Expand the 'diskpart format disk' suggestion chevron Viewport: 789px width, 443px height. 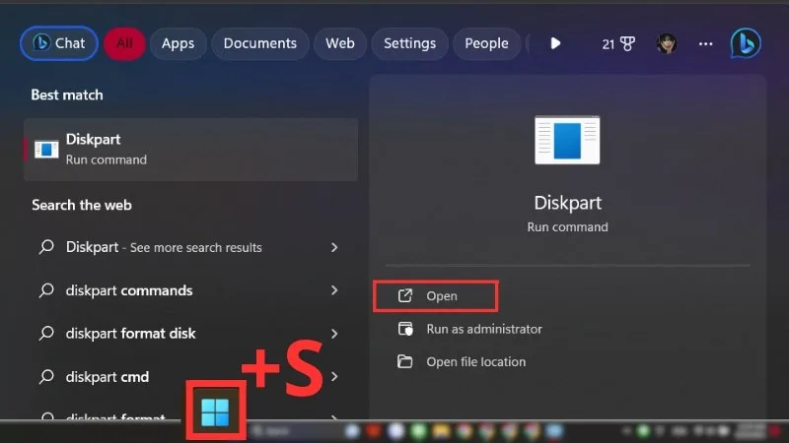[x=334, y=334]
